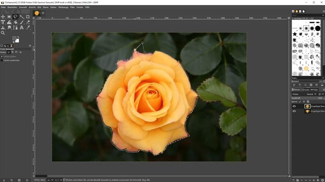Image resolution: width=325 pixels, height=182 pixels.
Task: Open the tool options tab configuration menu
Action: pos(30,46)
